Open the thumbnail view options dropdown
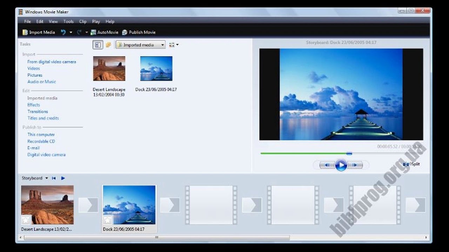The height and width of the screenshot is (252, 449). click(x=174, y=45)
